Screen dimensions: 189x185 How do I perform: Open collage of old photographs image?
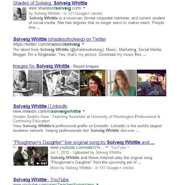(61, 83)
